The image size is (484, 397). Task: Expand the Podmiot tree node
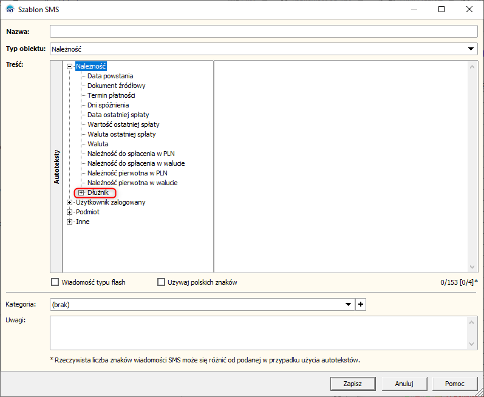69,212
